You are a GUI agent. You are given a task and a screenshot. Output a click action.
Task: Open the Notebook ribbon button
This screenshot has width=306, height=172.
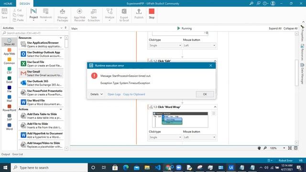(46, 14)
